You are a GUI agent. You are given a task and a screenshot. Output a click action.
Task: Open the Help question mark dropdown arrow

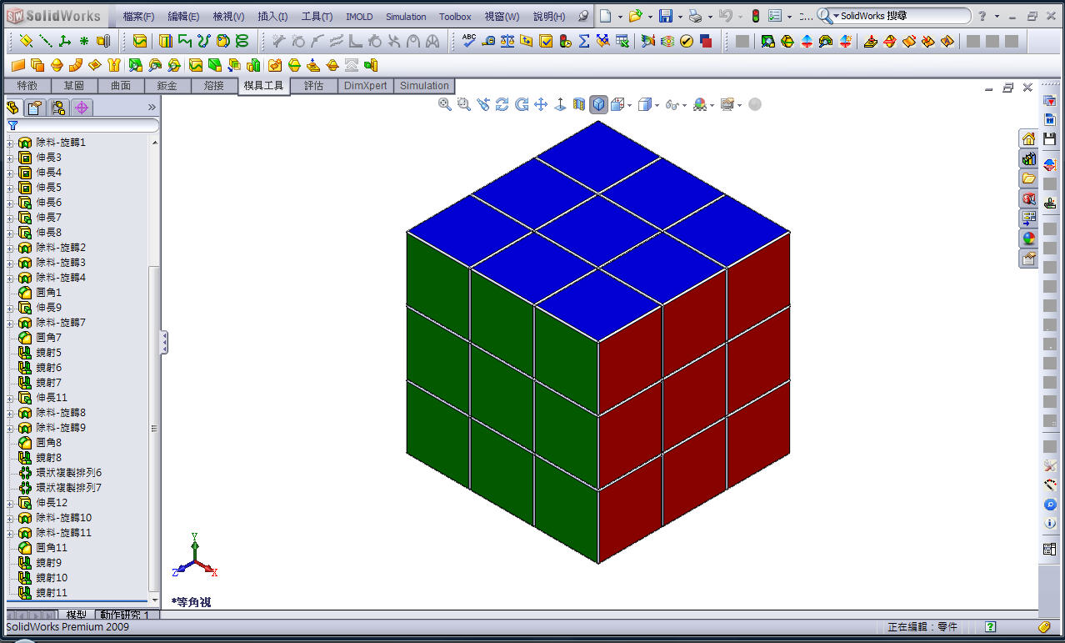[997, 17]
